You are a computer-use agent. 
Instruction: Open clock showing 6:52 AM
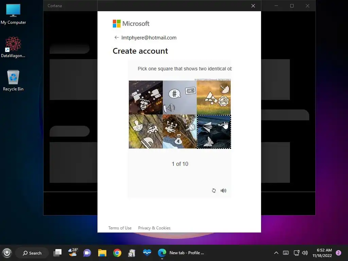322,253
